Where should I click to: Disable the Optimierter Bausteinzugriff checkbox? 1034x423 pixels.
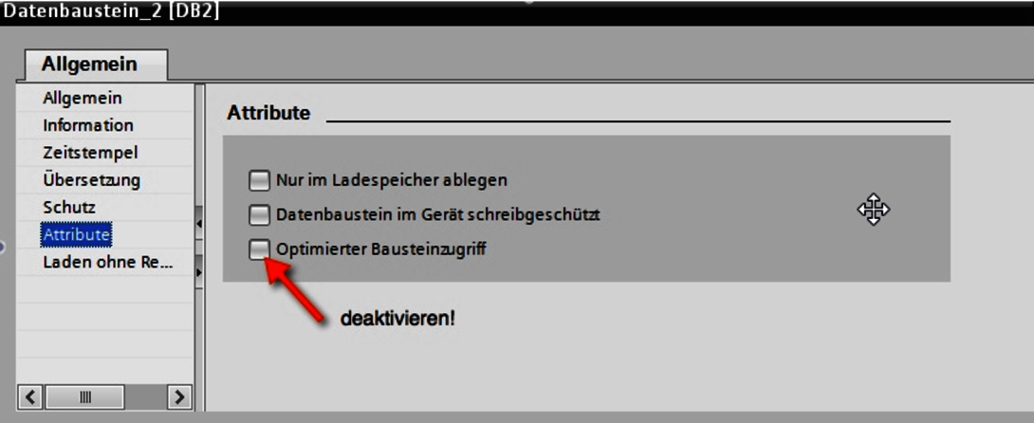(x=259, y=249)
